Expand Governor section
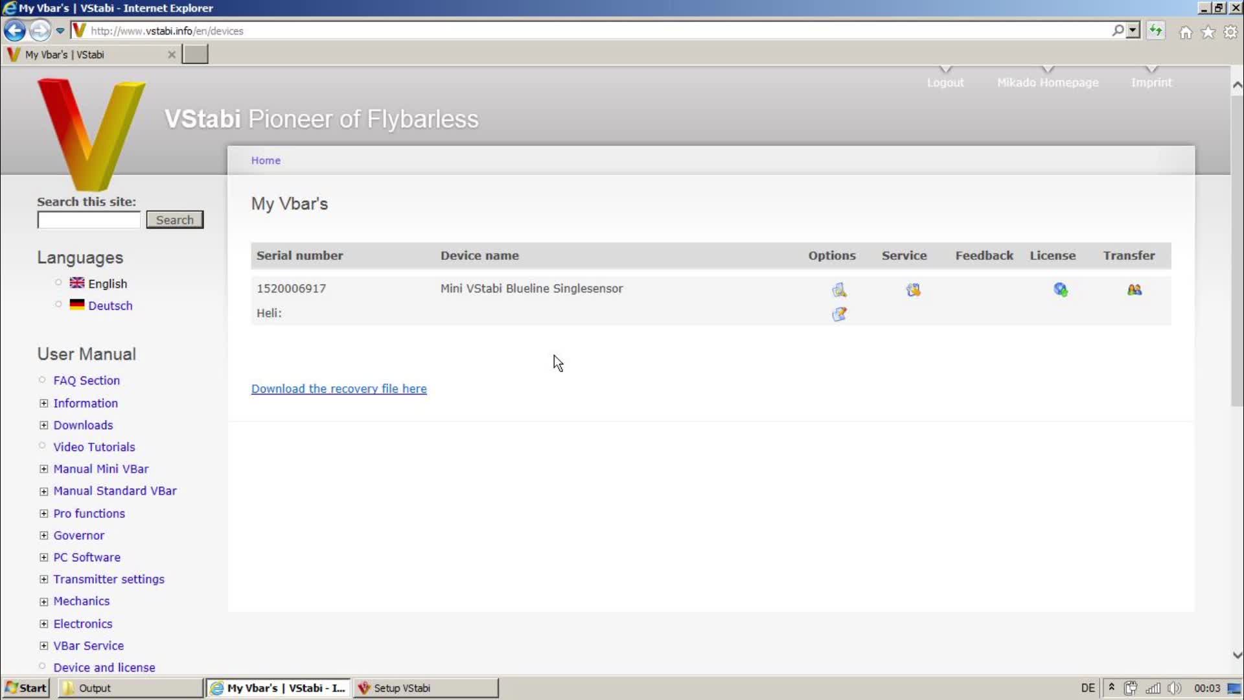 click(43, 535)
